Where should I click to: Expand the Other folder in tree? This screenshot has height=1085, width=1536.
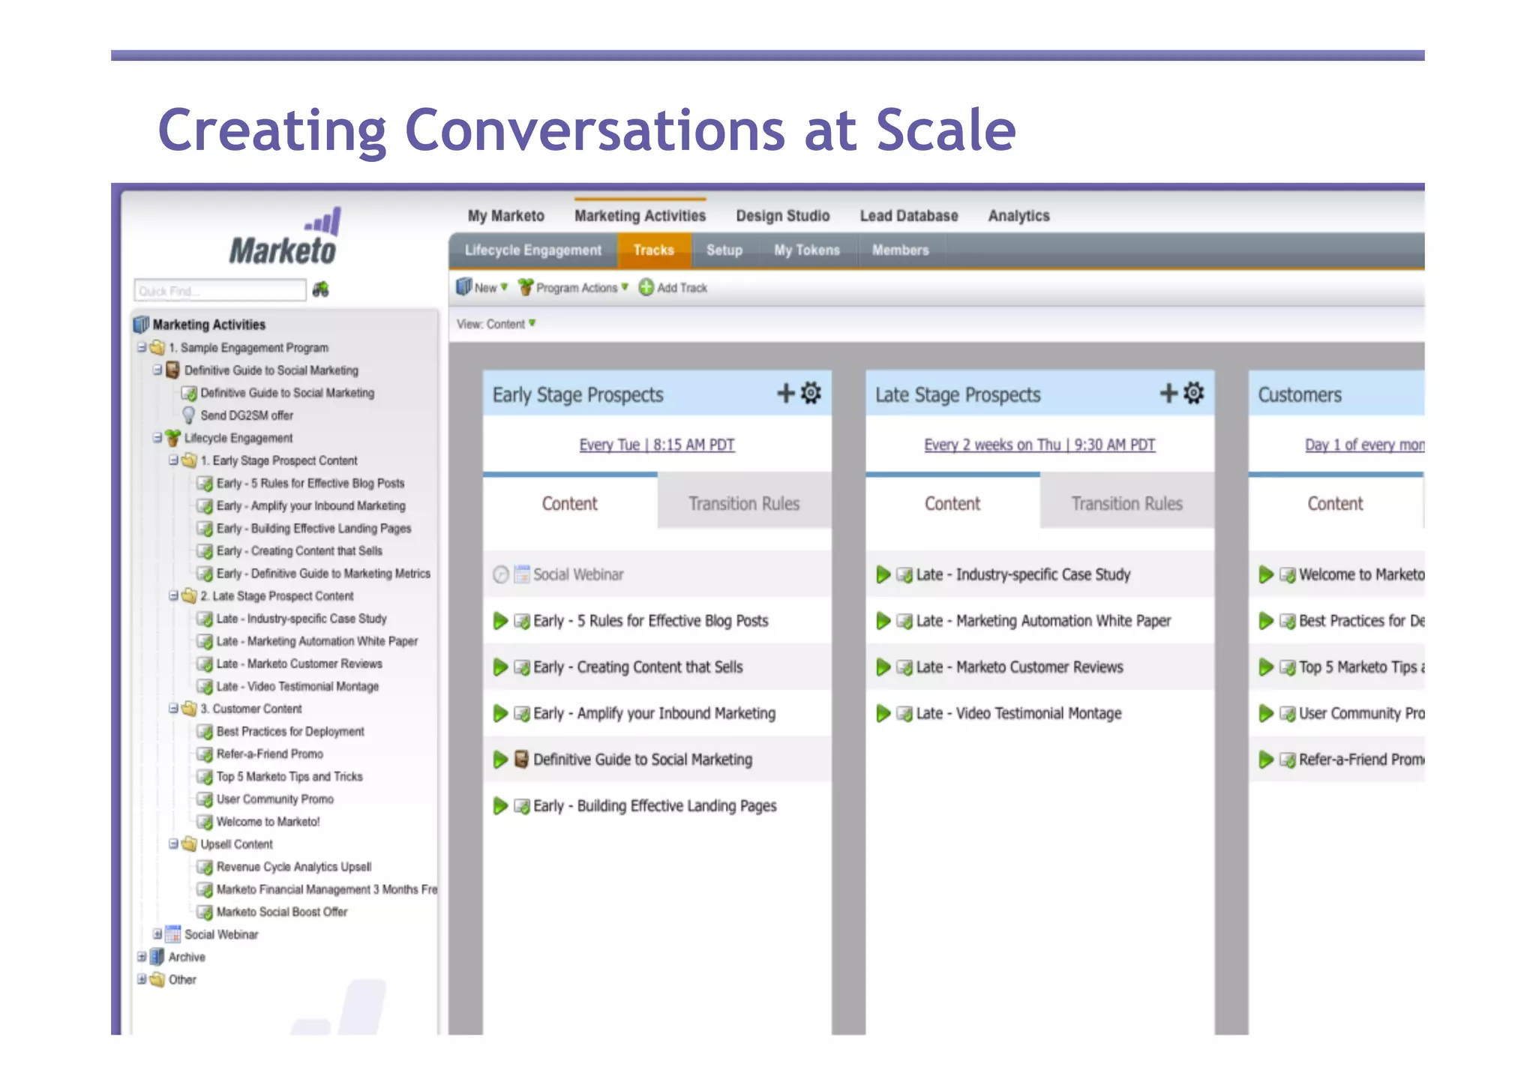tap(142, 979)
